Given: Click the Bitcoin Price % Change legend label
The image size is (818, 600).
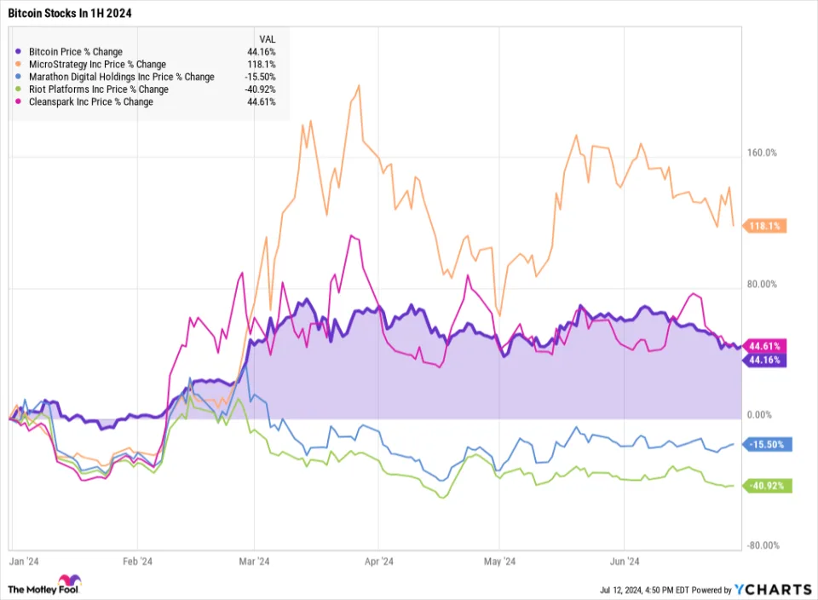Looking at the screenshot, I should coord(75,52).
